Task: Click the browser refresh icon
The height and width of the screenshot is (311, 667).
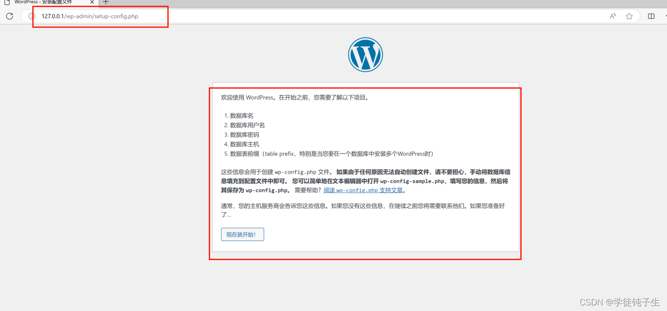Action: [x=9, y=16]
